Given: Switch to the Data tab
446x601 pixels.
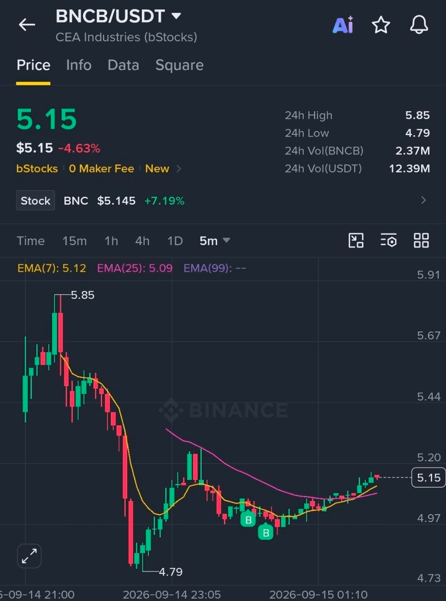Looking at the screenshot, I should 123,65.
